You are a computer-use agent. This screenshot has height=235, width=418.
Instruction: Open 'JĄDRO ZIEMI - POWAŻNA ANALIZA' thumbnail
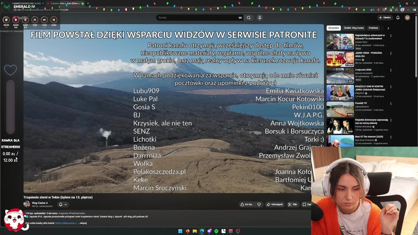click(340, 59)
